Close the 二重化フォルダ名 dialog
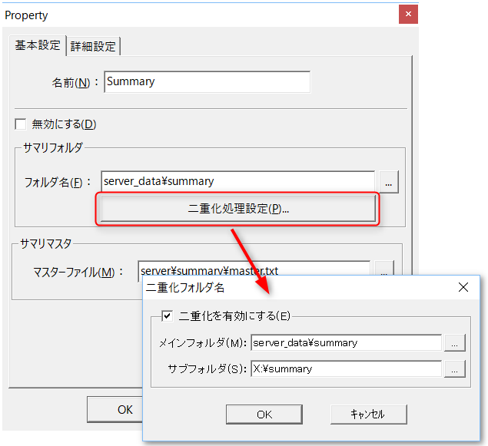The image size is (488, 446). 463,287
